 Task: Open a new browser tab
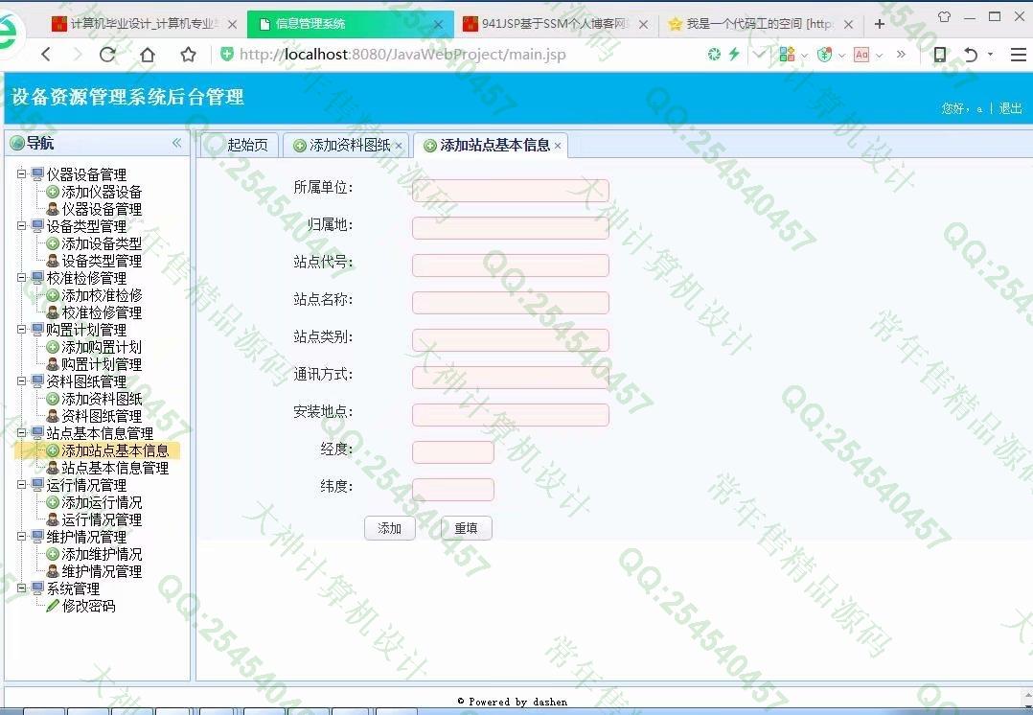click(x=880, y=24)
